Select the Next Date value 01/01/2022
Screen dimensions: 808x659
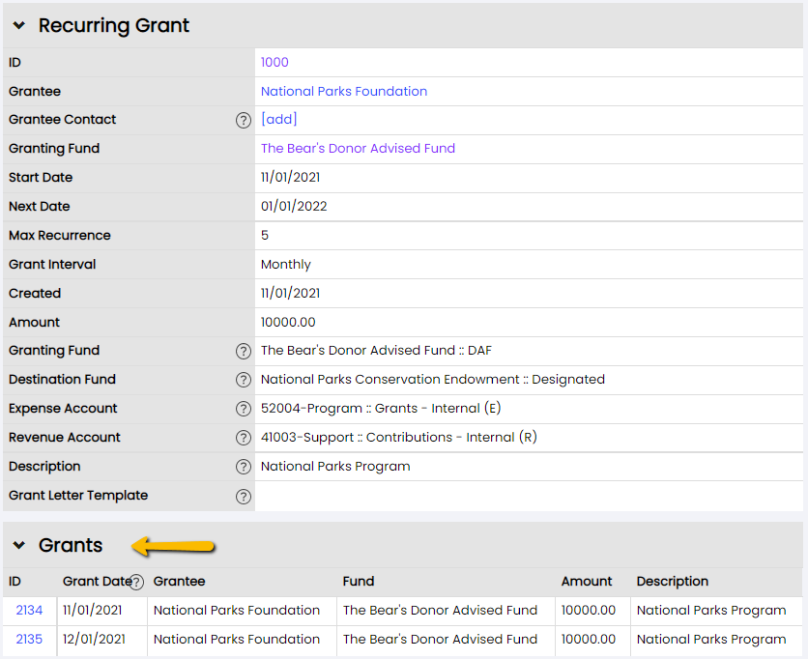[294, 206]
